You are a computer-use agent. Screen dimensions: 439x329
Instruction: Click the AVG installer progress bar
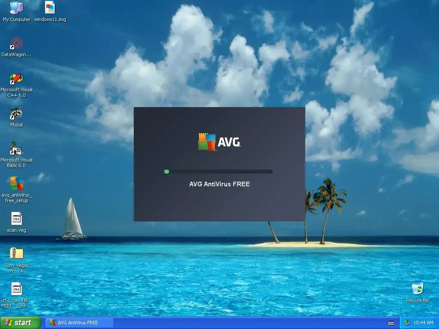218,171
